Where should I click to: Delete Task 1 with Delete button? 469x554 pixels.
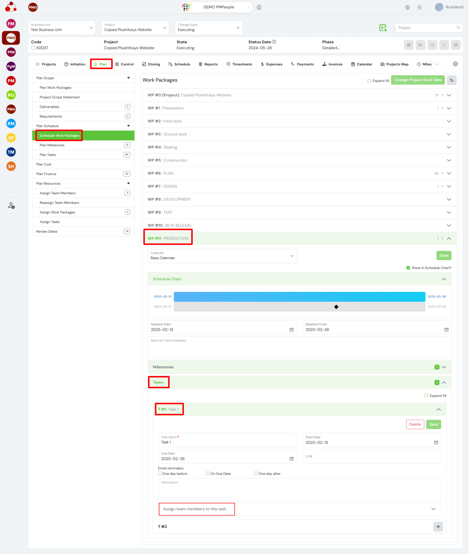coord(415,424)
